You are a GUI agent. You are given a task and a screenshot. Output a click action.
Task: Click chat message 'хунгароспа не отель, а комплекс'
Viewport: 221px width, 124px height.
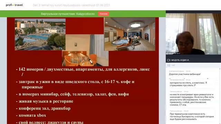(x=188, y=84)
